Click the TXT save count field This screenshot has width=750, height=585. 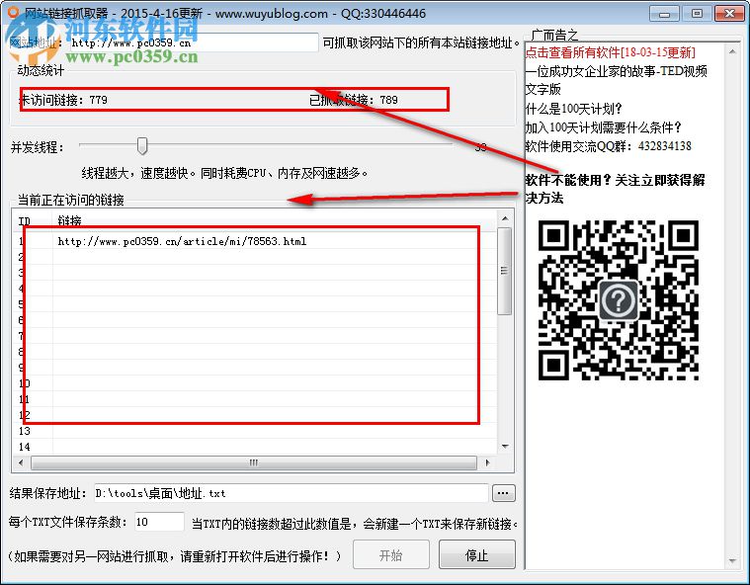159,522
